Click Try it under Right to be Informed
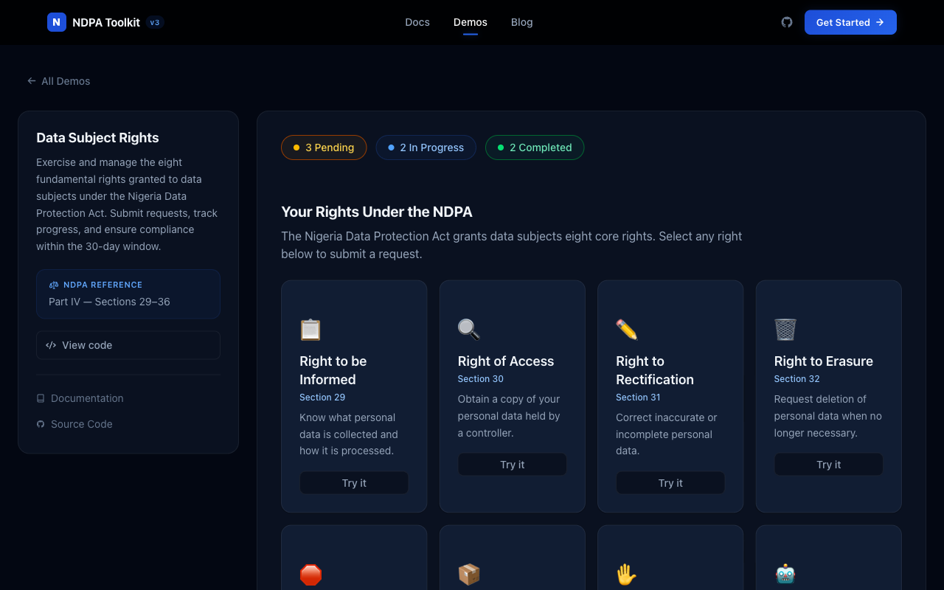Viewport: 944px width, 590px height. click(354, 483)
